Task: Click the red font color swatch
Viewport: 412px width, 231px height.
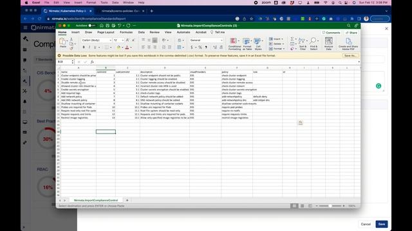Action: pyautogui.click(x=127, y=47)
